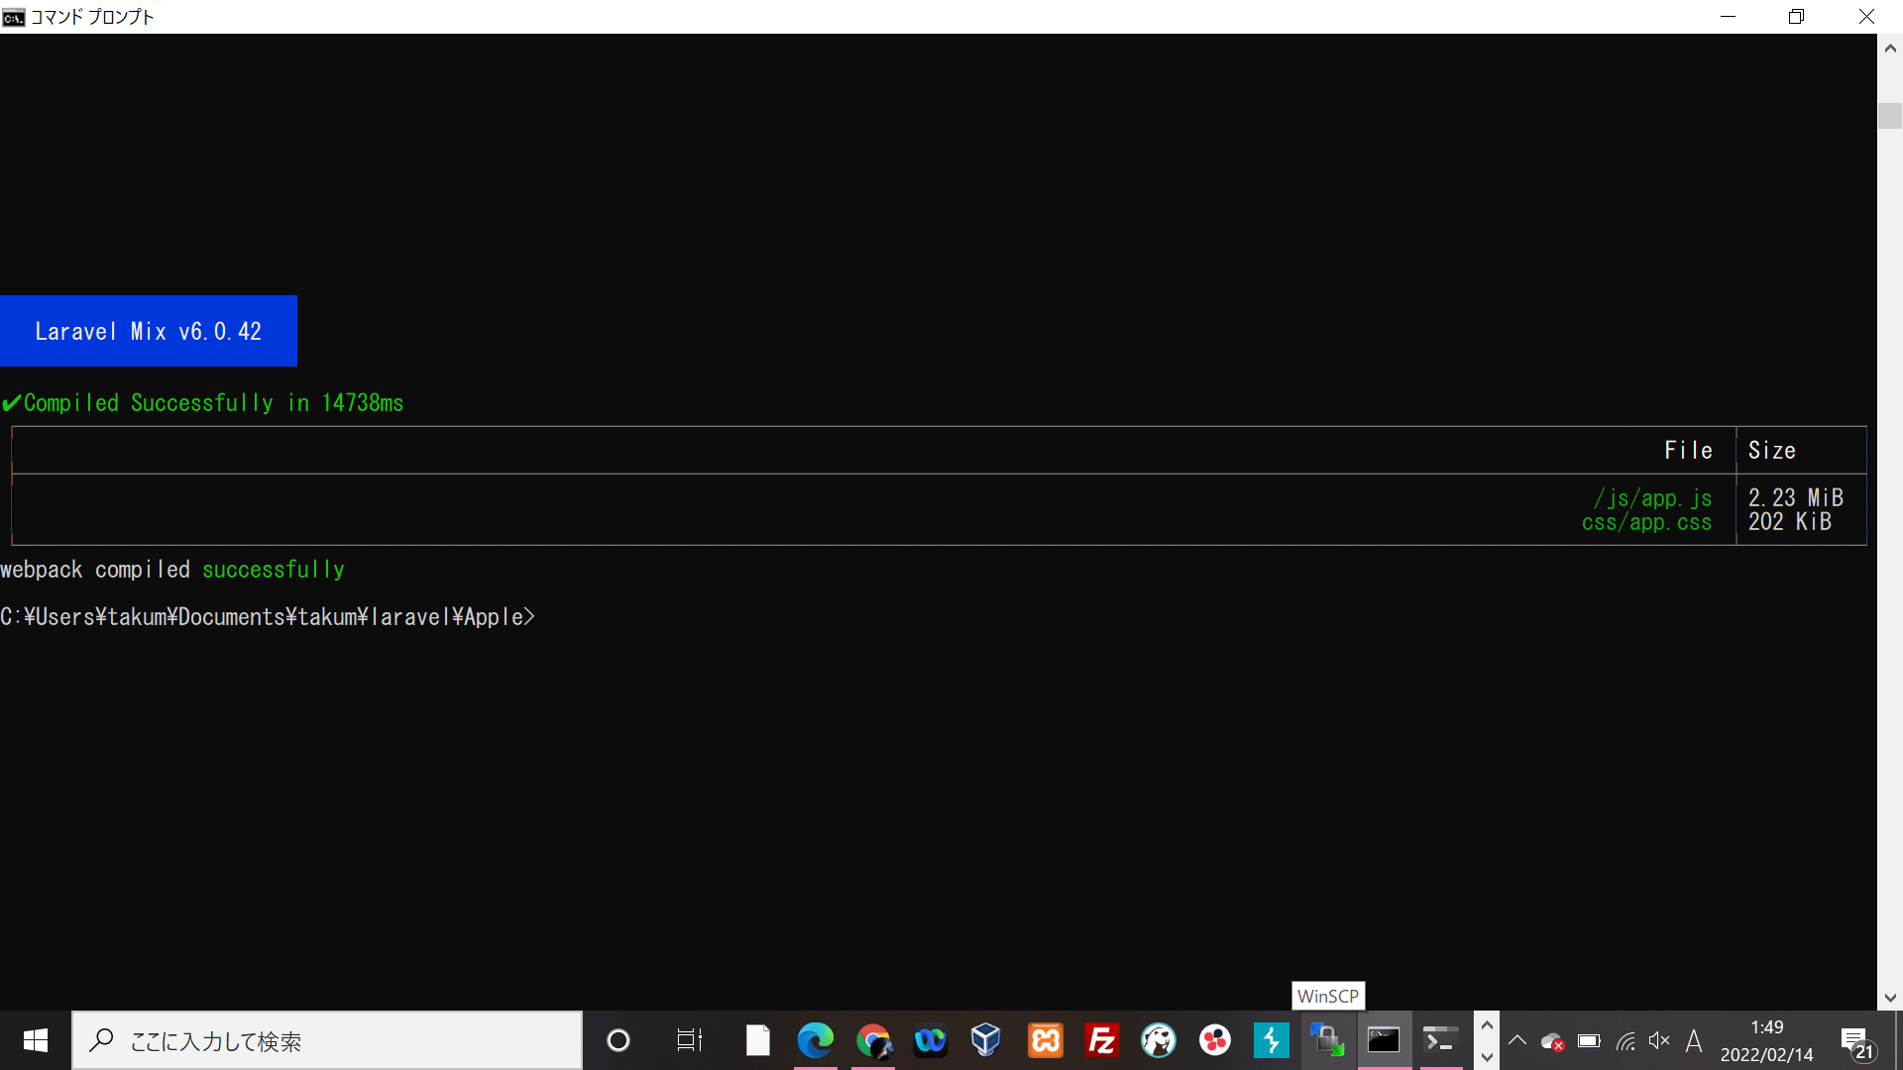
Task: Open notification center with 21 notifications
Action: (1856, 1042)
